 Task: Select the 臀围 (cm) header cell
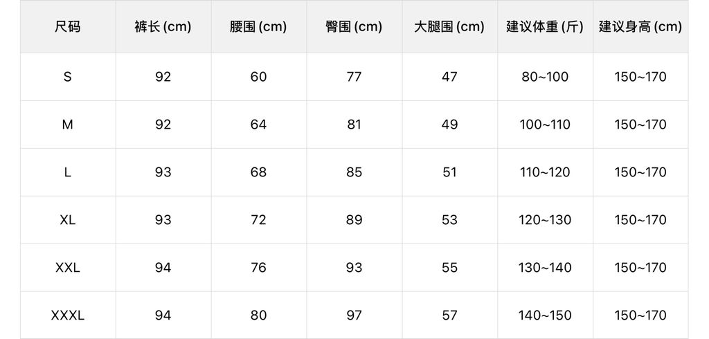pyautogui.click(x=354, y=27)
